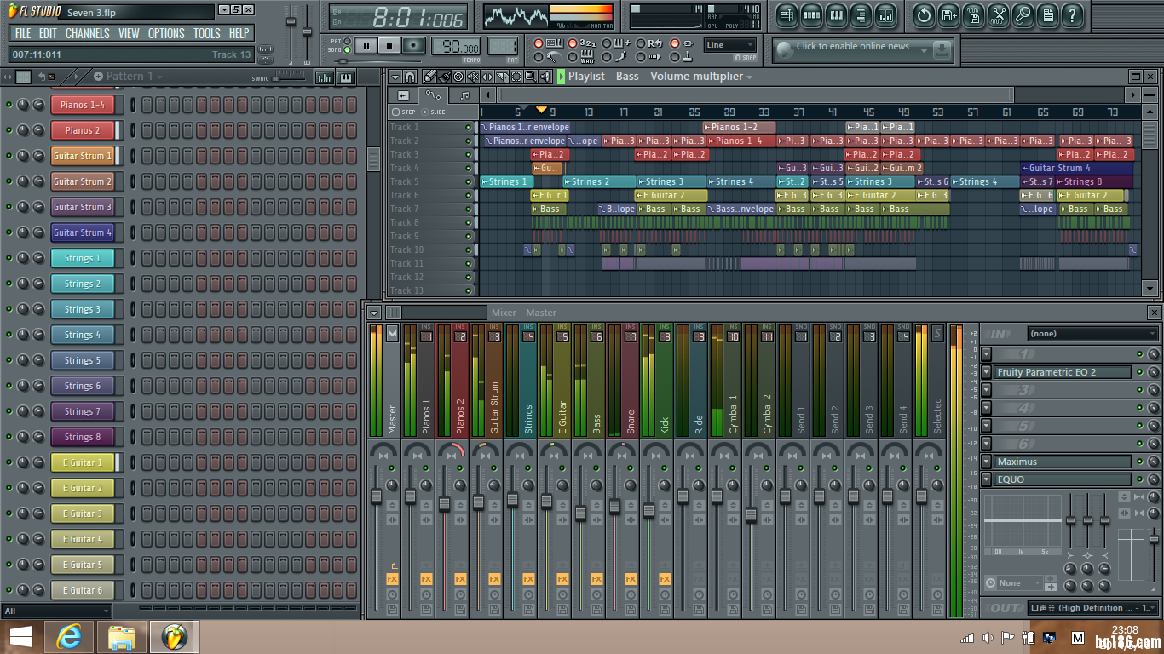
Task: Disable the Fruity Parametric EQ 2 effect slot
Action: click(x=1139, y=372)
